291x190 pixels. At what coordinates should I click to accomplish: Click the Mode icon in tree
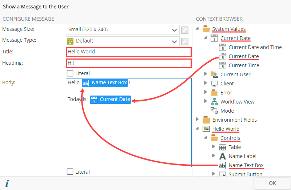tap(215, 111)
